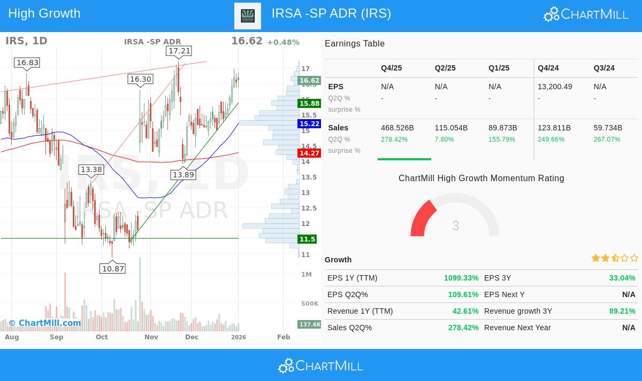Click the green progress bar under Q4/25 sales
The height and width of the screenshot is (381, 642).
tap(404, 159)
